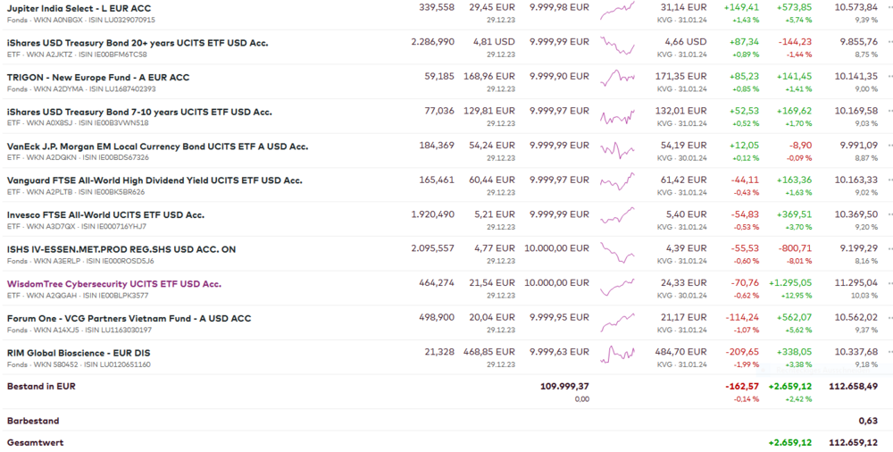View Forum One Vietnam Fund sparkline
893x452 pixels.
tap(617, 322)
